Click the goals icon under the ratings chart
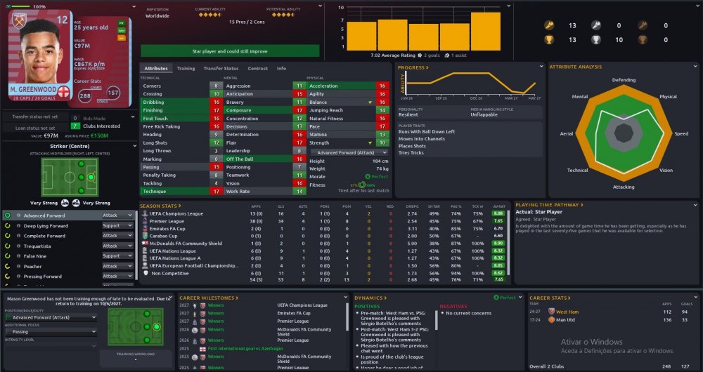Screen dimensions: 703x372 click(420, 55)
